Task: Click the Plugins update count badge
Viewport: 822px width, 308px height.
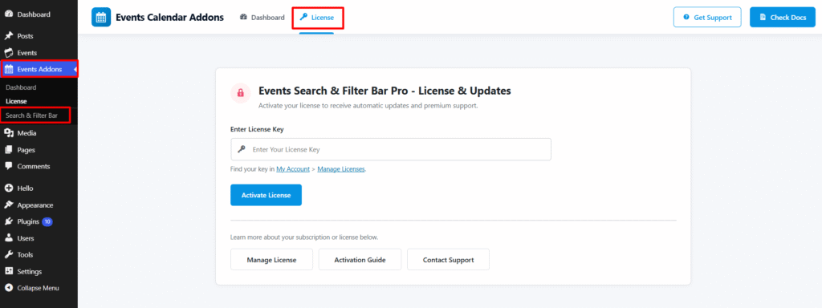Action: pos(47,221)
